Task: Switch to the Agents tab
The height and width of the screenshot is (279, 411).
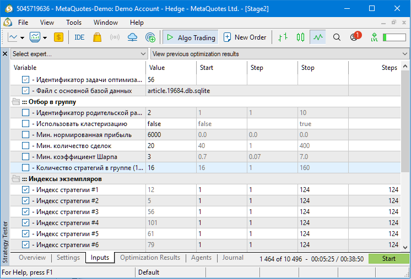Action: point(201,258)
